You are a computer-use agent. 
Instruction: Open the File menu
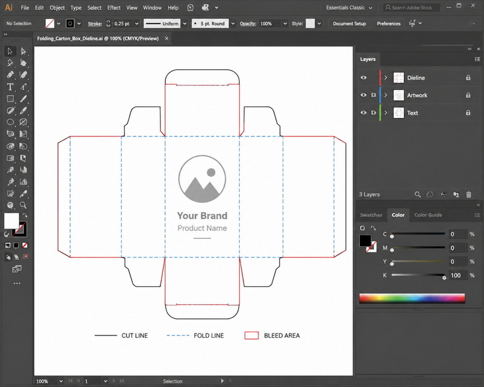click(x=25, y=8)
